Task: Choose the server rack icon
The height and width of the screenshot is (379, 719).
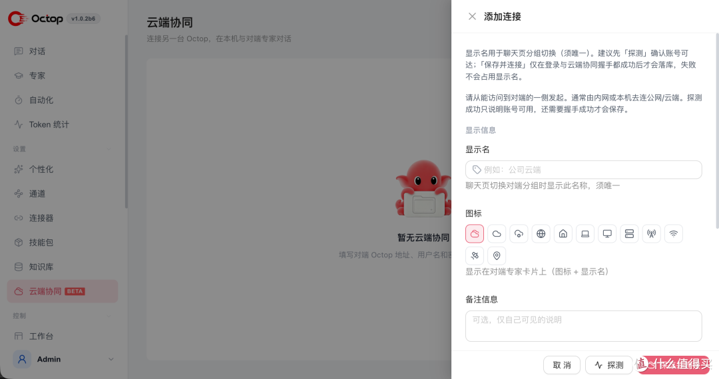Action: (629, 234)
